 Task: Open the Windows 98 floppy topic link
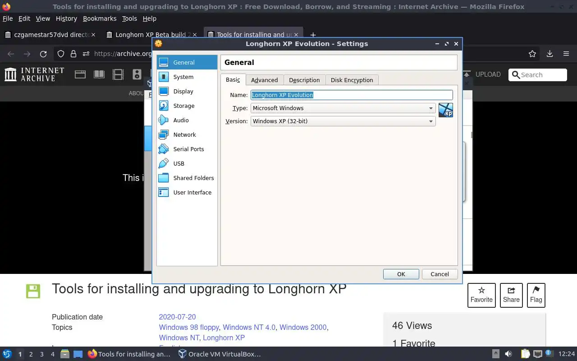coord(189,327)
